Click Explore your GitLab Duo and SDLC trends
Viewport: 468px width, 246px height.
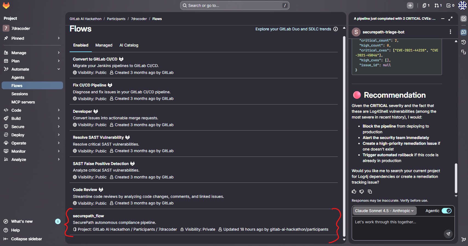(x=293, y=29)
